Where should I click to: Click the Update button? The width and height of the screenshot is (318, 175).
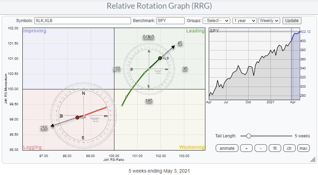292,21
